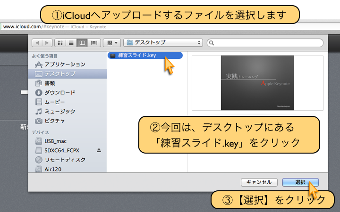Eject the SDXC64_FCPX device
This screenshot has height=212, width=340.
click(x=99, y=150)
